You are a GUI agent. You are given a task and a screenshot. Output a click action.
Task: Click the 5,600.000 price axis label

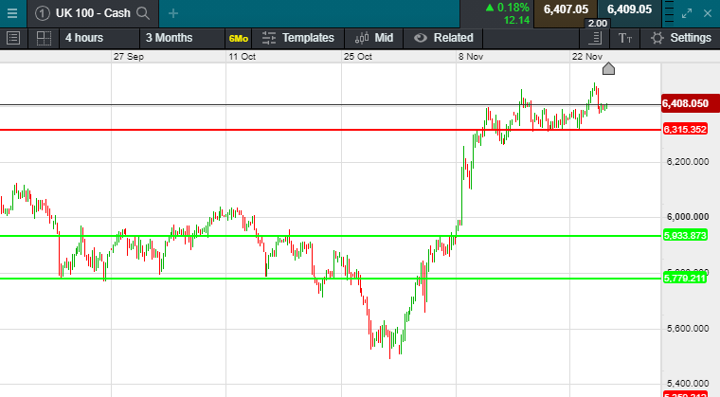click(688, 329)
